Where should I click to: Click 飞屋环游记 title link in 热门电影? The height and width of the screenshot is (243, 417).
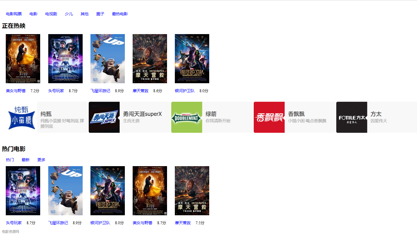[58, 223]
